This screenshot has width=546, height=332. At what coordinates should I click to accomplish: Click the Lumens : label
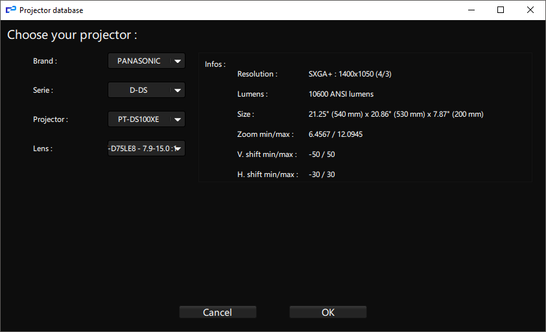[252, 94]
